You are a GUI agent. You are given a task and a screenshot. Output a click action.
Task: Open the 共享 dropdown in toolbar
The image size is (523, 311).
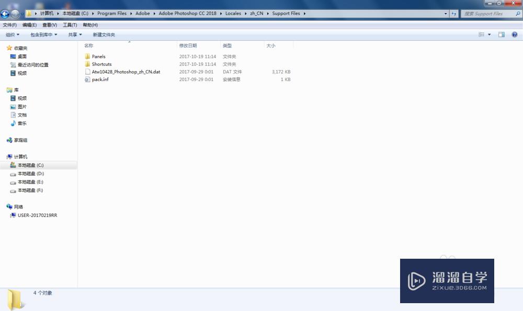click(x=75, y=34)
